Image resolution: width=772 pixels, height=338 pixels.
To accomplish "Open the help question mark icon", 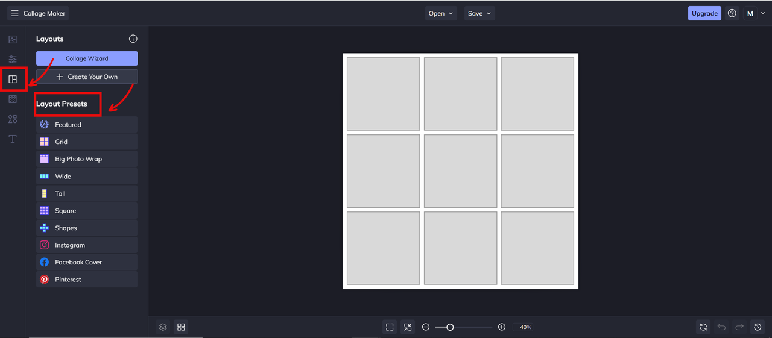I will [x=732, y=13].
